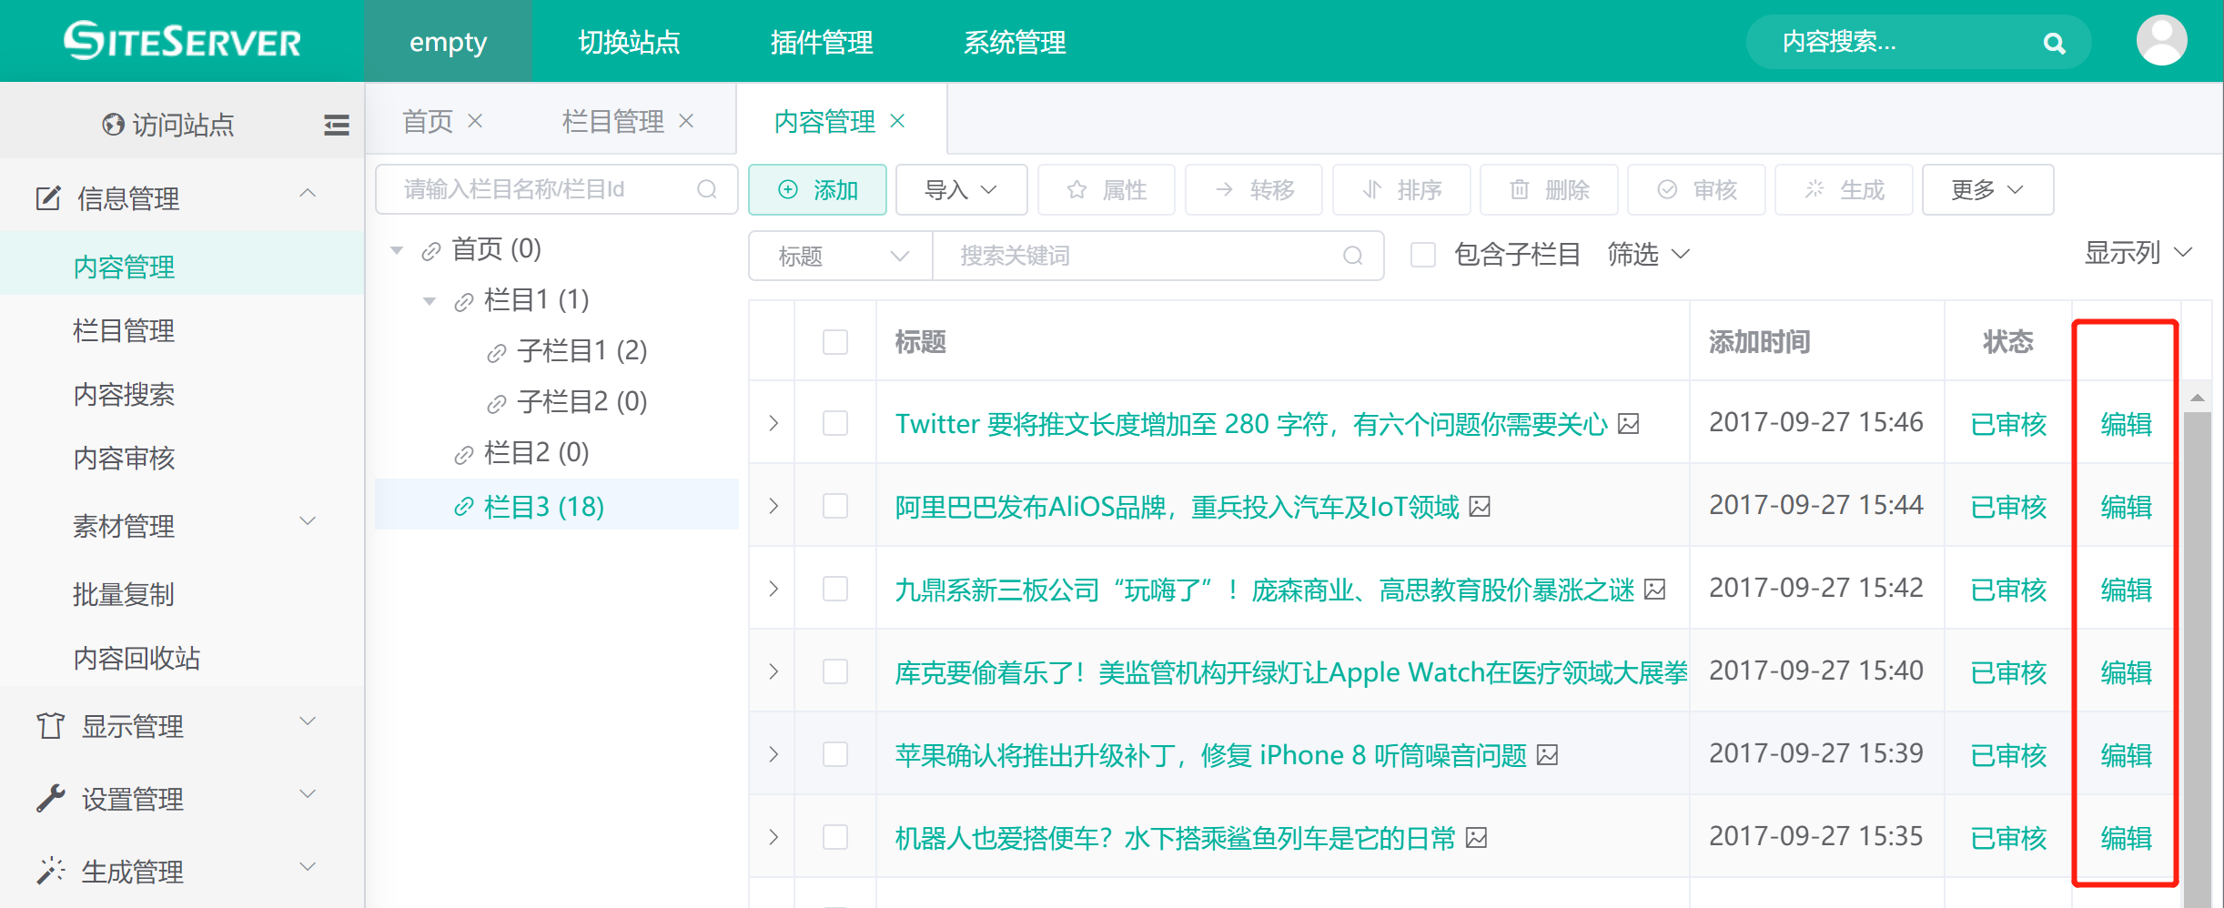Click the 排序 sort icon

pyautogui.click(x=1373, y=190)
